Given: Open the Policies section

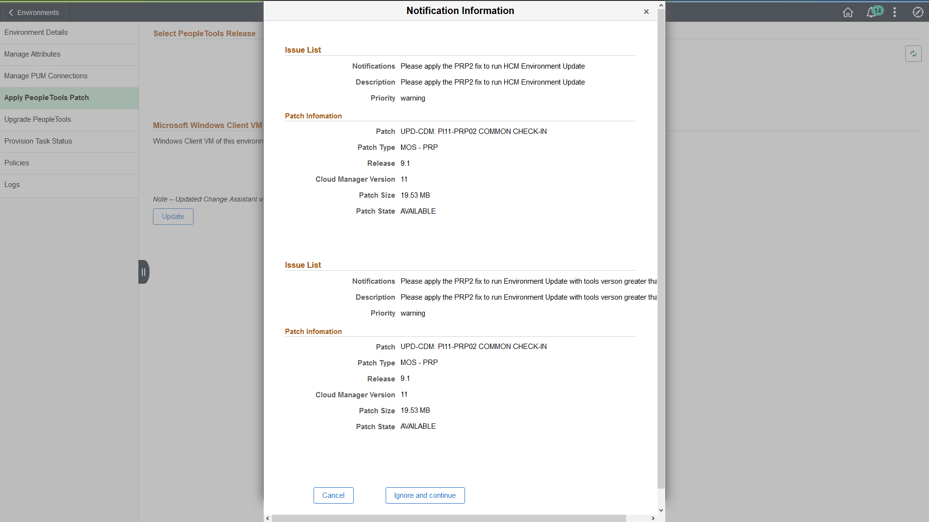Looking at the screenshot, I should [x=17, y=163].
